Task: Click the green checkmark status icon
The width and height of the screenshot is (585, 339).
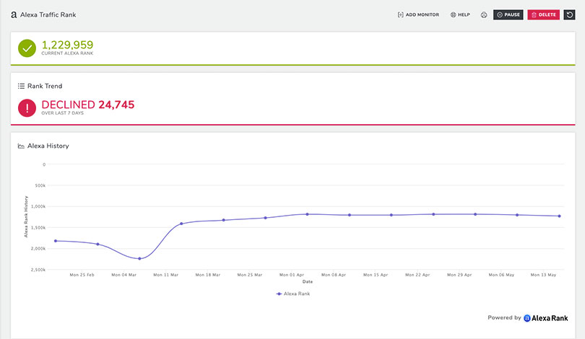Action: 27,48
